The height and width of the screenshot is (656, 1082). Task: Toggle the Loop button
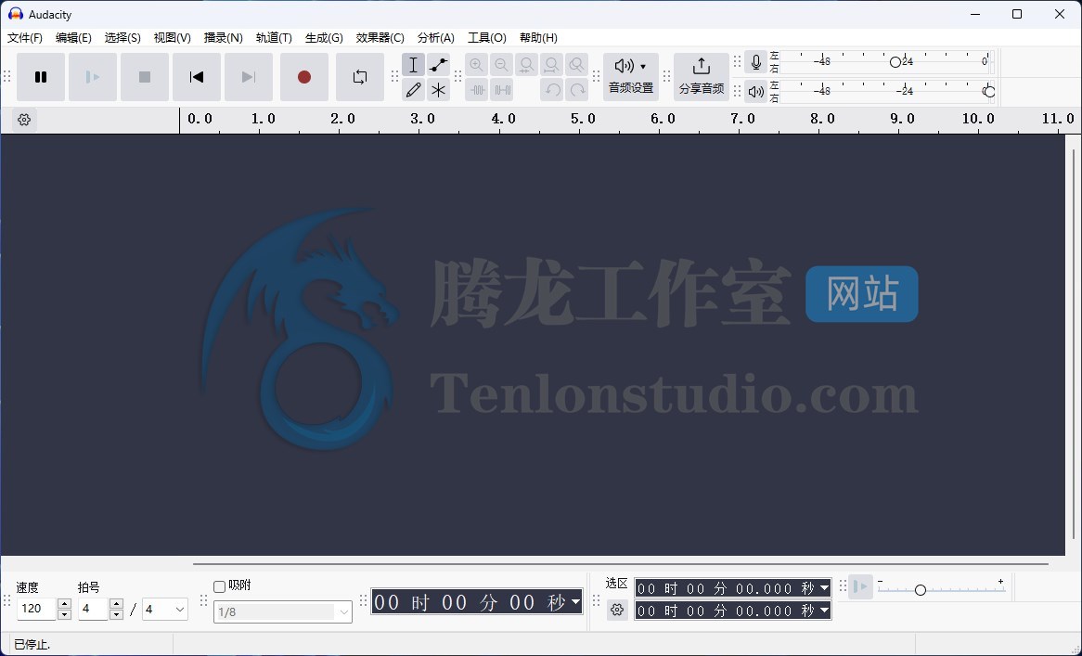[359, 77]
